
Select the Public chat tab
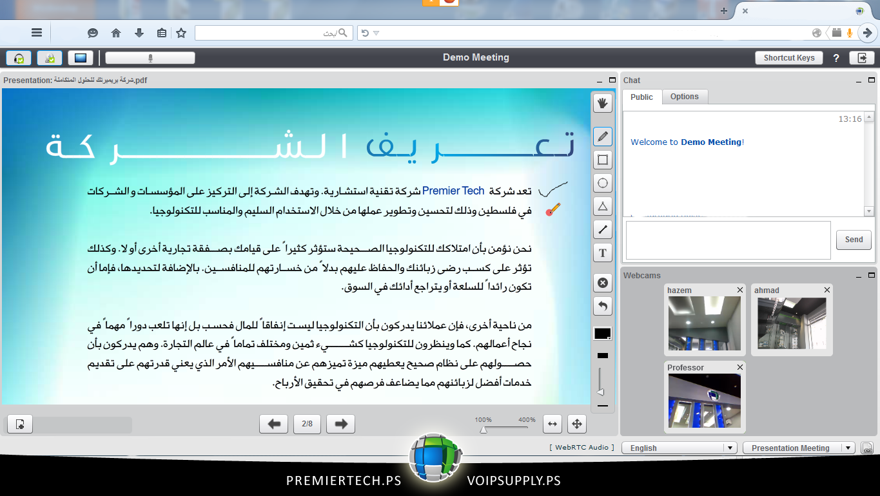click(641, 97)
